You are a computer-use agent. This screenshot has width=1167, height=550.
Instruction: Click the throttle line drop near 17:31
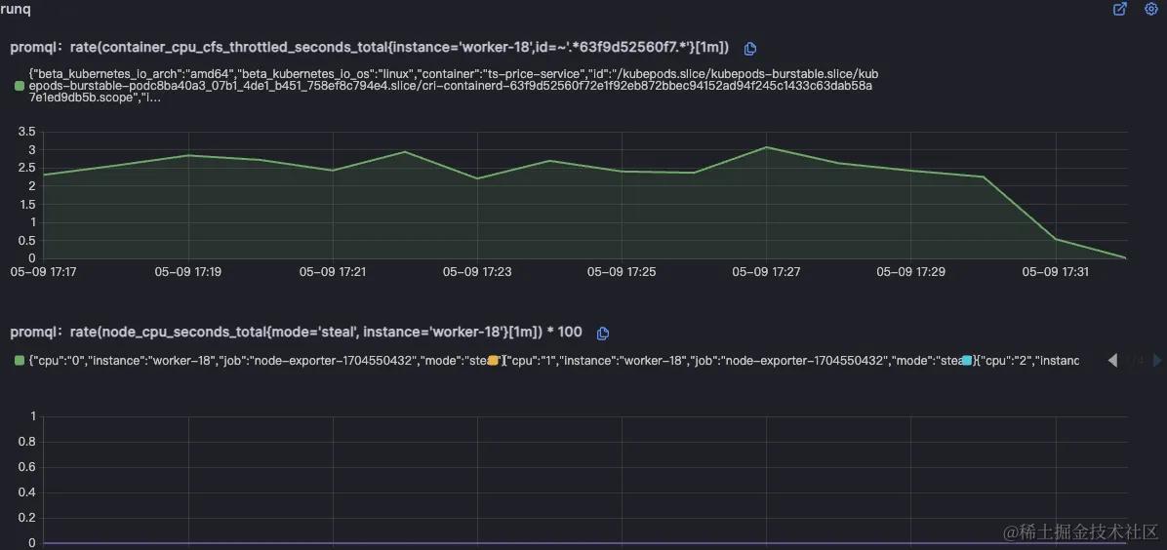1056,239
